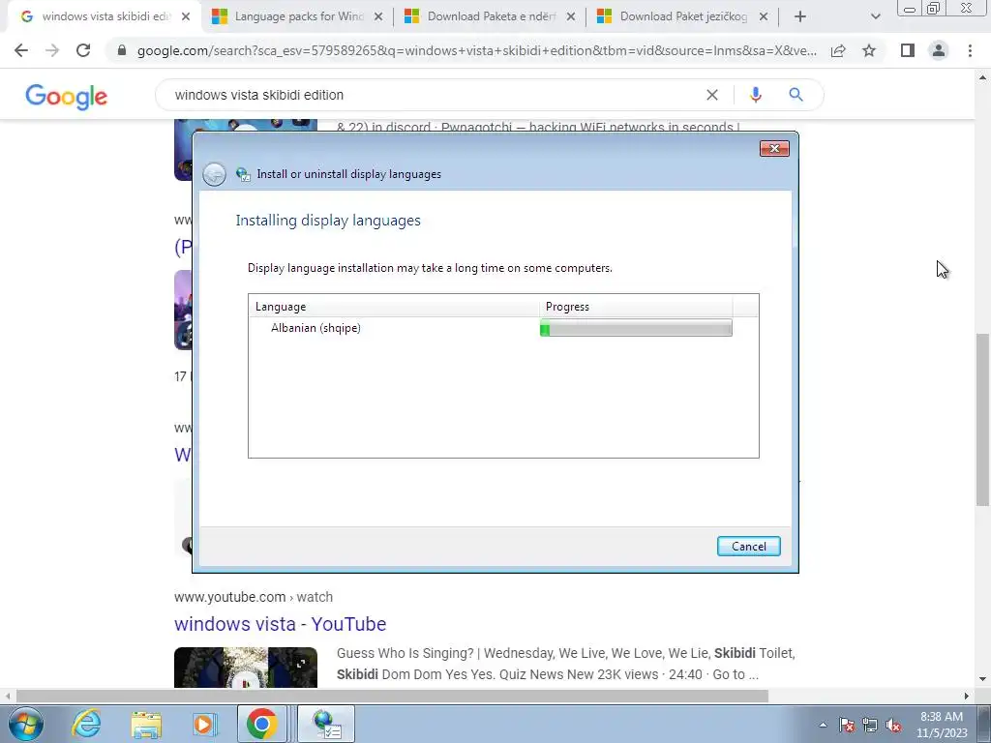
Task: Open Windows Media Player from taskbar
Action: tap(204, 724)
